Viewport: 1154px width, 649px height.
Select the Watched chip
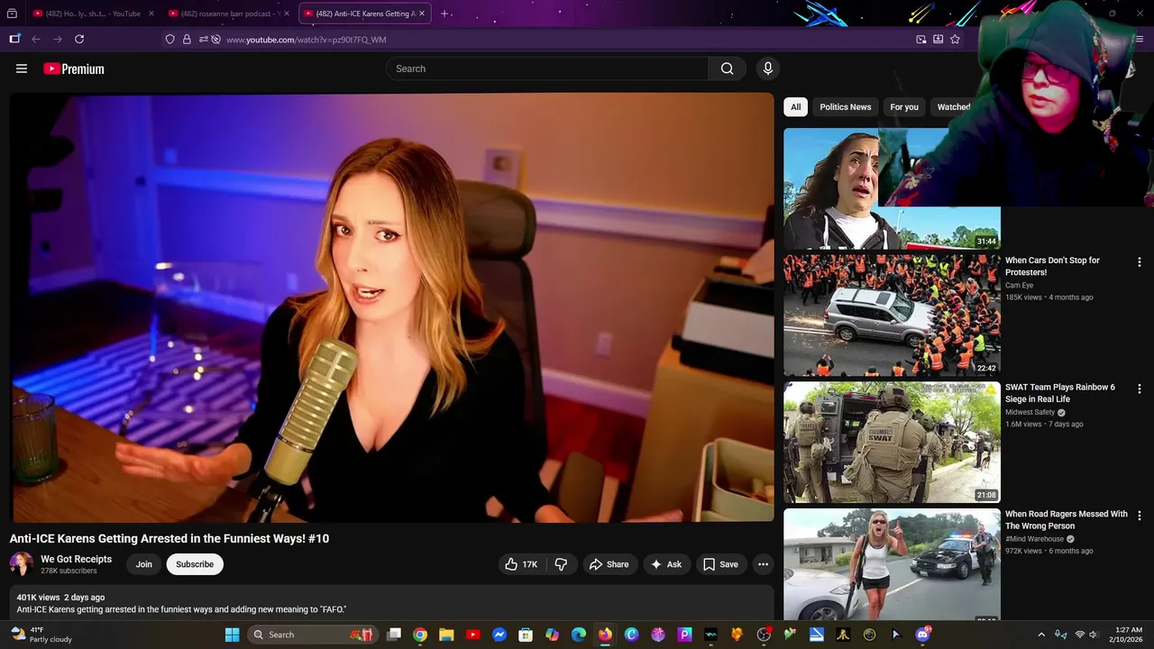(x=953, y=106)
